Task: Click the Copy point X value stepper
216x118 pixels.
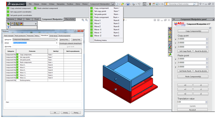Action: (207, 39)
